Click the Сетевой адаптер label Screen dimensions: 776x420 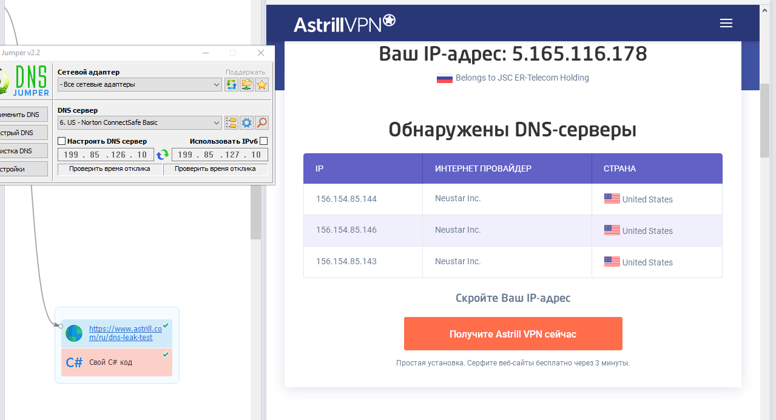pos(89,72)
